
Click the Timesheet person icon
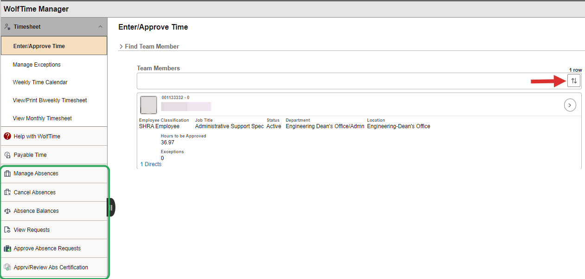[7, 27]
